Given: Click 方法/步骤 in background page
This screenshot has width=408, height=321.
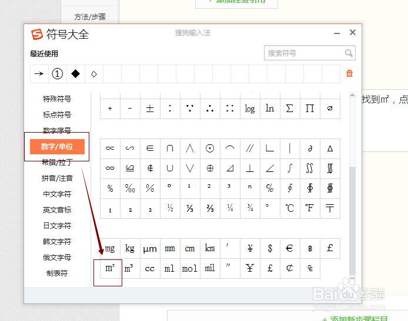Looking at the screenshot, I should click(90, 17).
